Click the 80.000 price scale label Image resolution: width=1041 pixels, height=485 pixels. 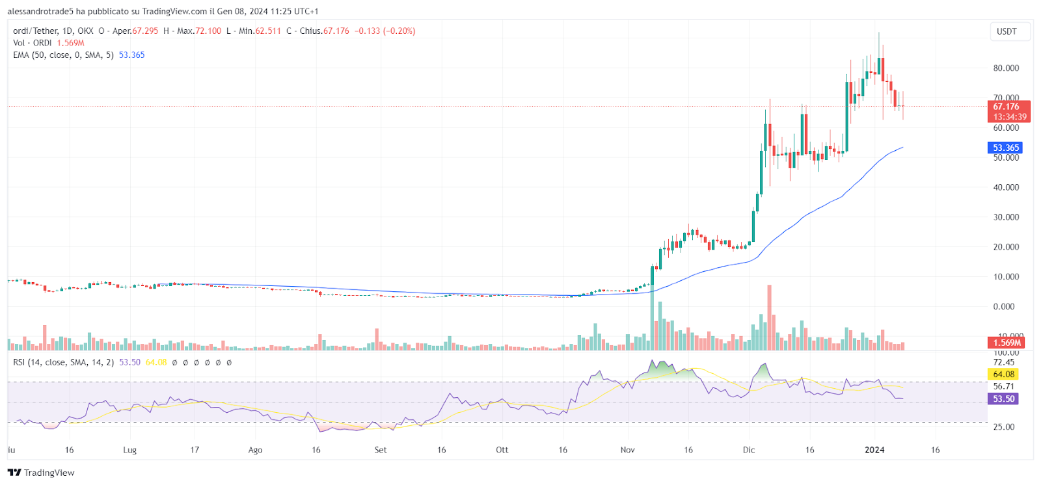(1006, 68)
